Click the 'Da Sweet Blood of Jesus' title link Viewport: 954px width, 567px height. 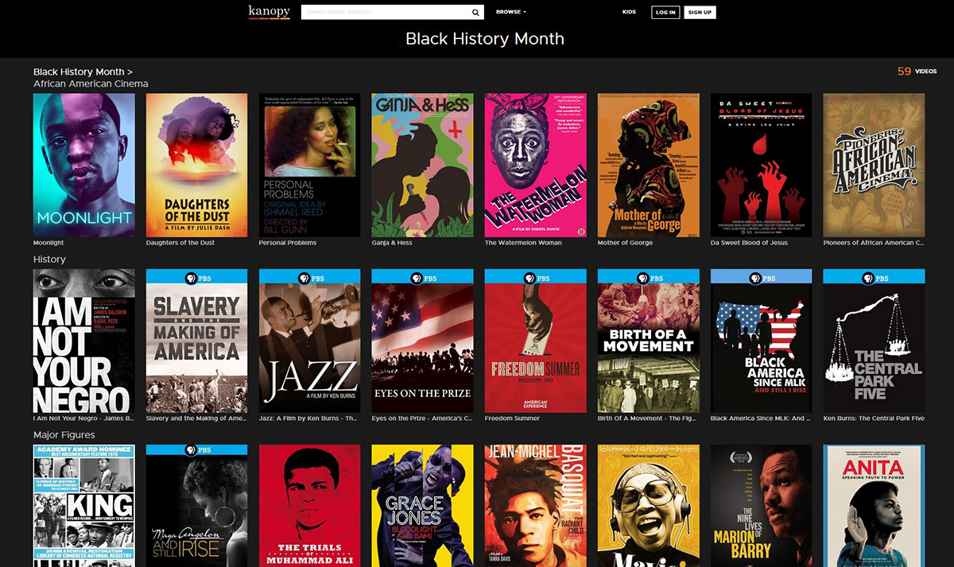point(750,243)
